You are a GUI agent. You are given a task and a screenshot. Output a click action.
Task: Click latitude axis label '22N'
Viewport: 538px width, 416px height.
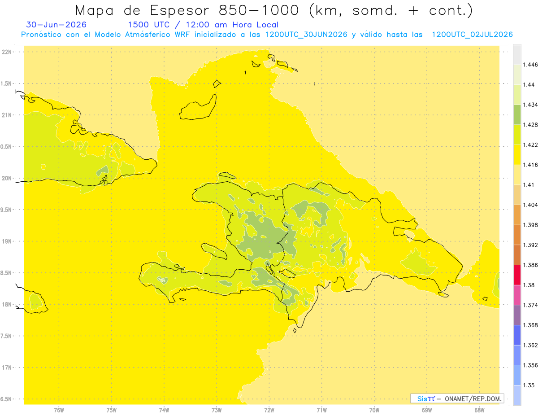[7, 52]
